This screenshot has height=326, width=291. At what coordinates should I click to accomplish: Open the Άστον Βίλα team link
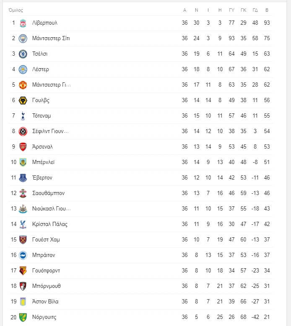click(45, 301)
